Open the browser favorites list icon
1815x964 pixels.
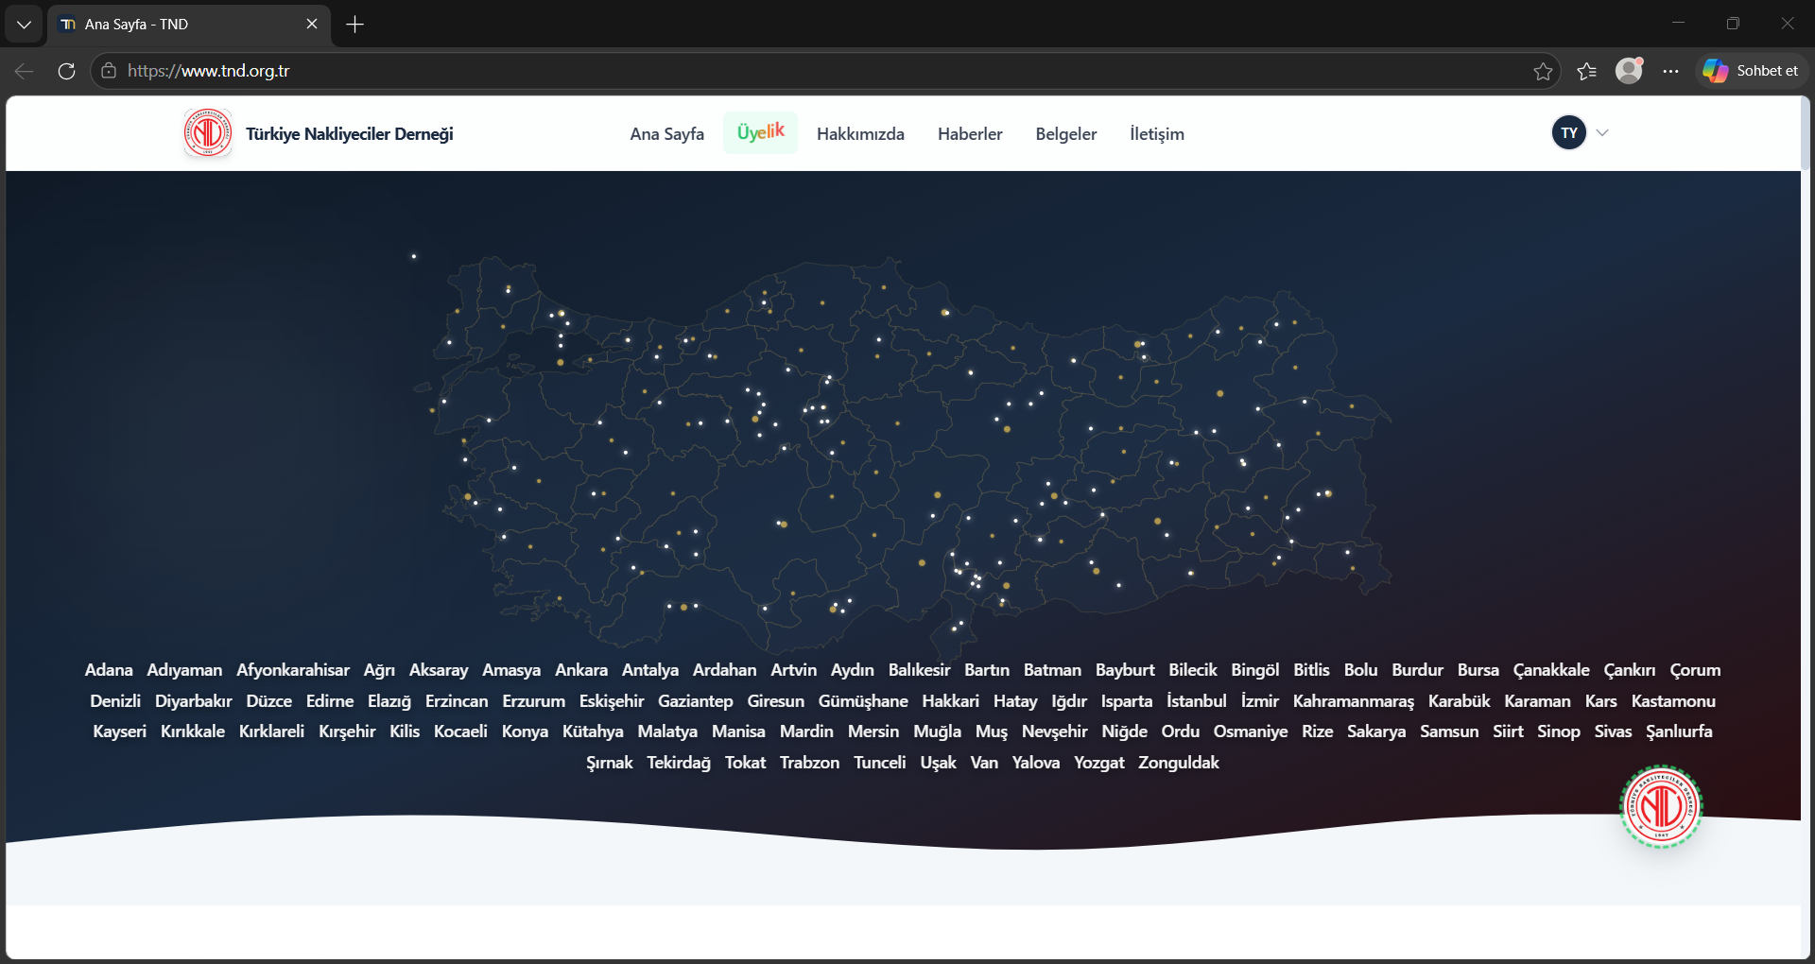(1586, 71)
